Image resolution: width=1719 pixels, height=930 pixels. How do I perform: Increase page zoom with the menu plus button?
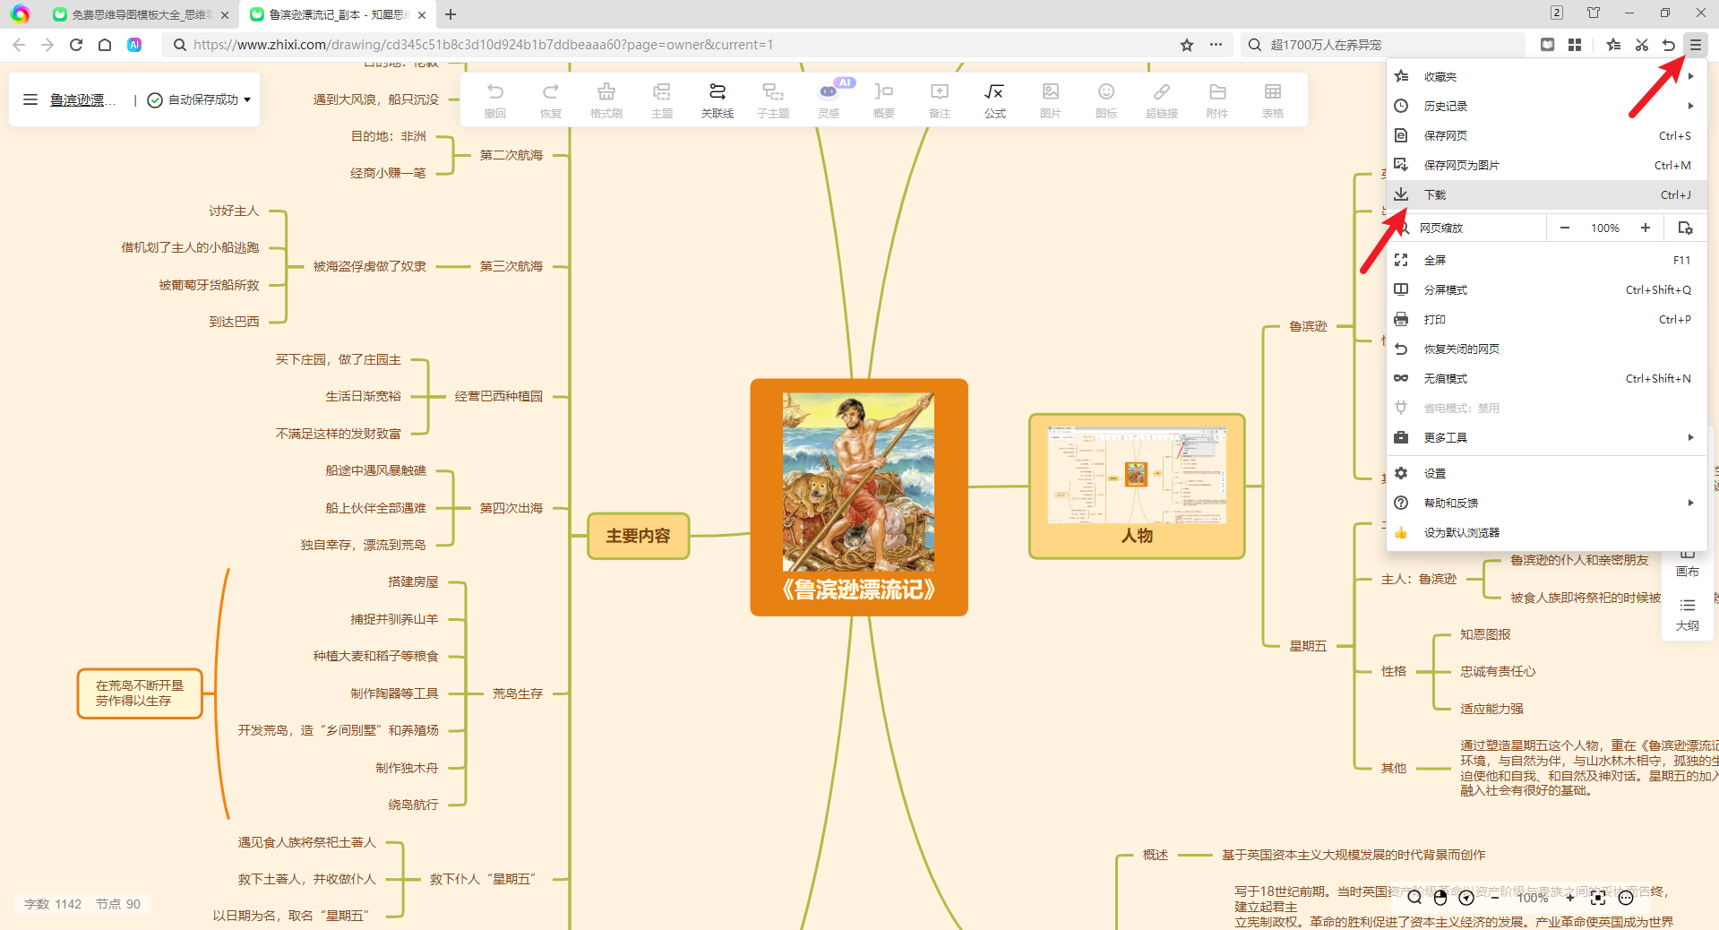coord(1646,228)
